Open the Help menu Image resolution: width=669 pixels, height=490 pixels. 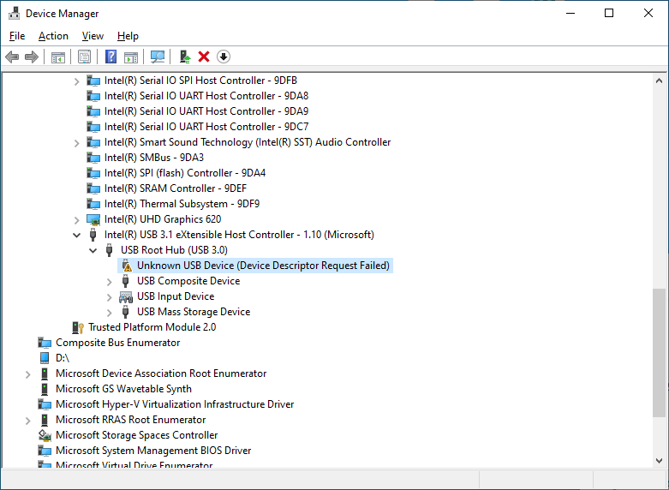pyautogui.click(x=128, y=36)
